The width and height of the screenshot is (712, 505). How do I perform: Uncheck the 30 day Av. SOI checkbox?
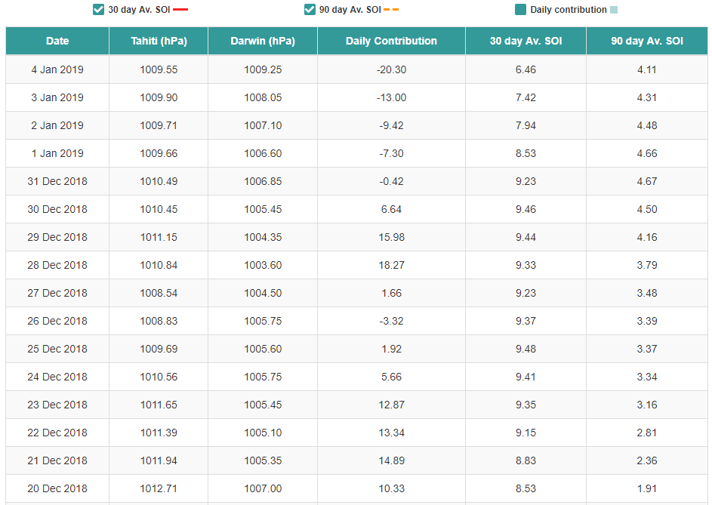pos(99,10)
